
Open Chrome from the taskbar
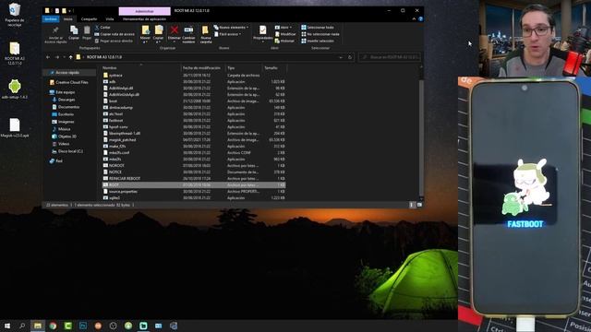click(53, 326)
